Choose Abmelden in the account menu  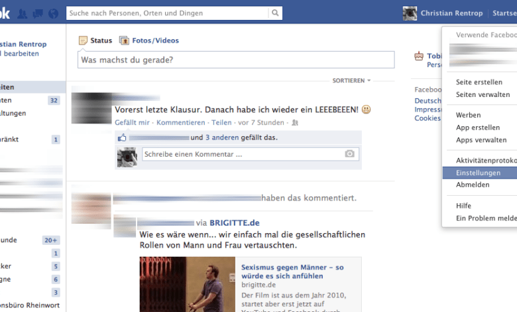click(473, 185)
